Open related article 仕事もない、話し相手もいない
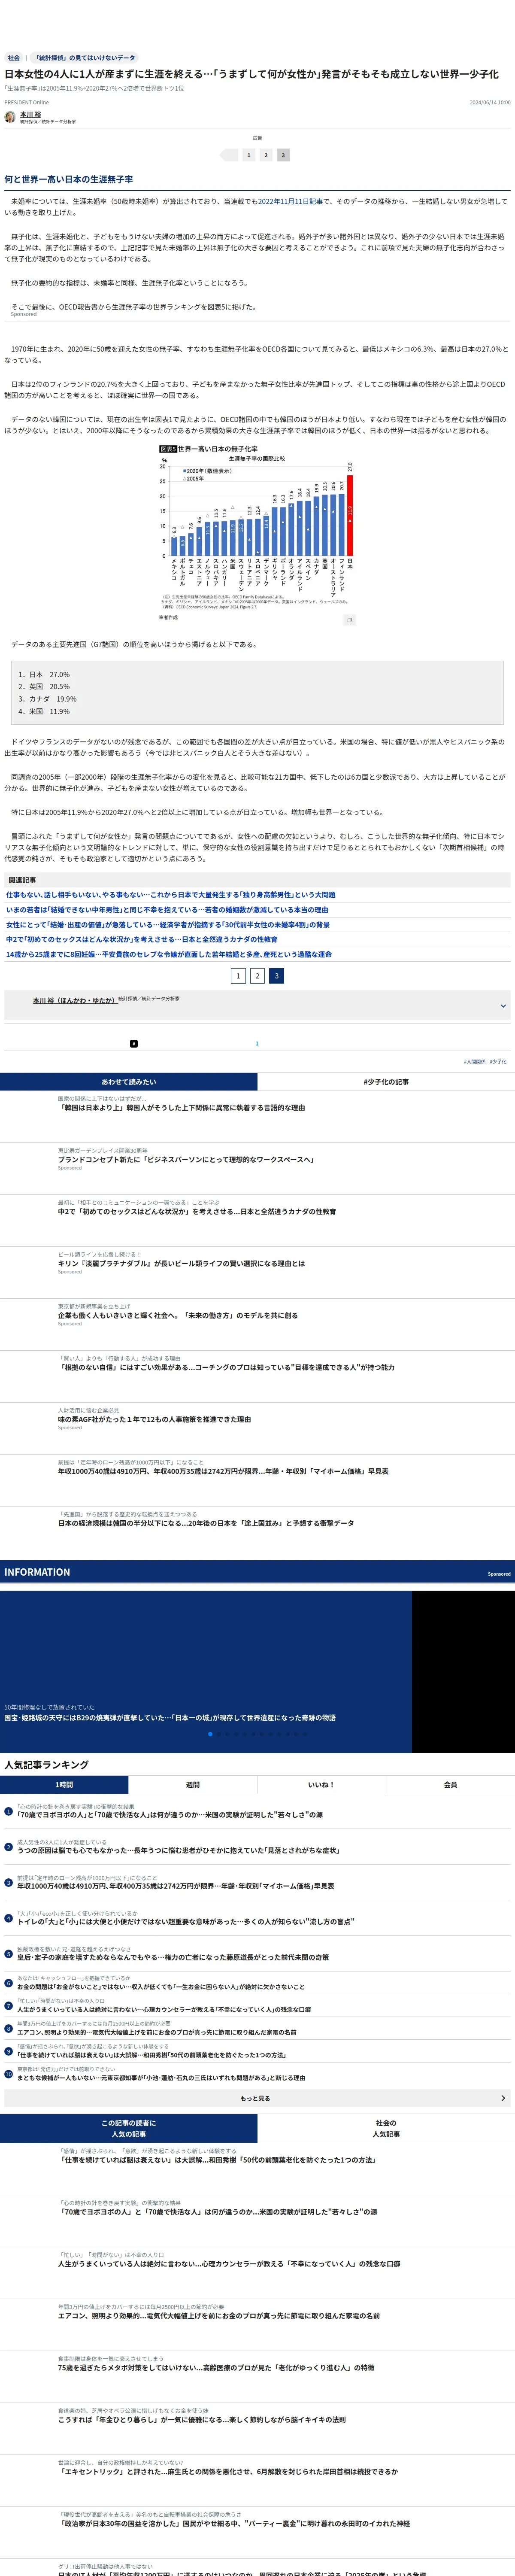Viewport: 515px width, 2576px height. pyautogui.click(x=171, y=895)
